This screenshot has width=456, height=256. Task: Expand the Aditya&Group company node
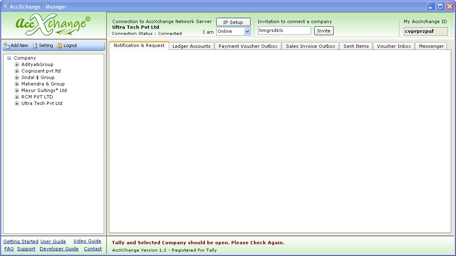pyautogui.click(x=17, y=64)
